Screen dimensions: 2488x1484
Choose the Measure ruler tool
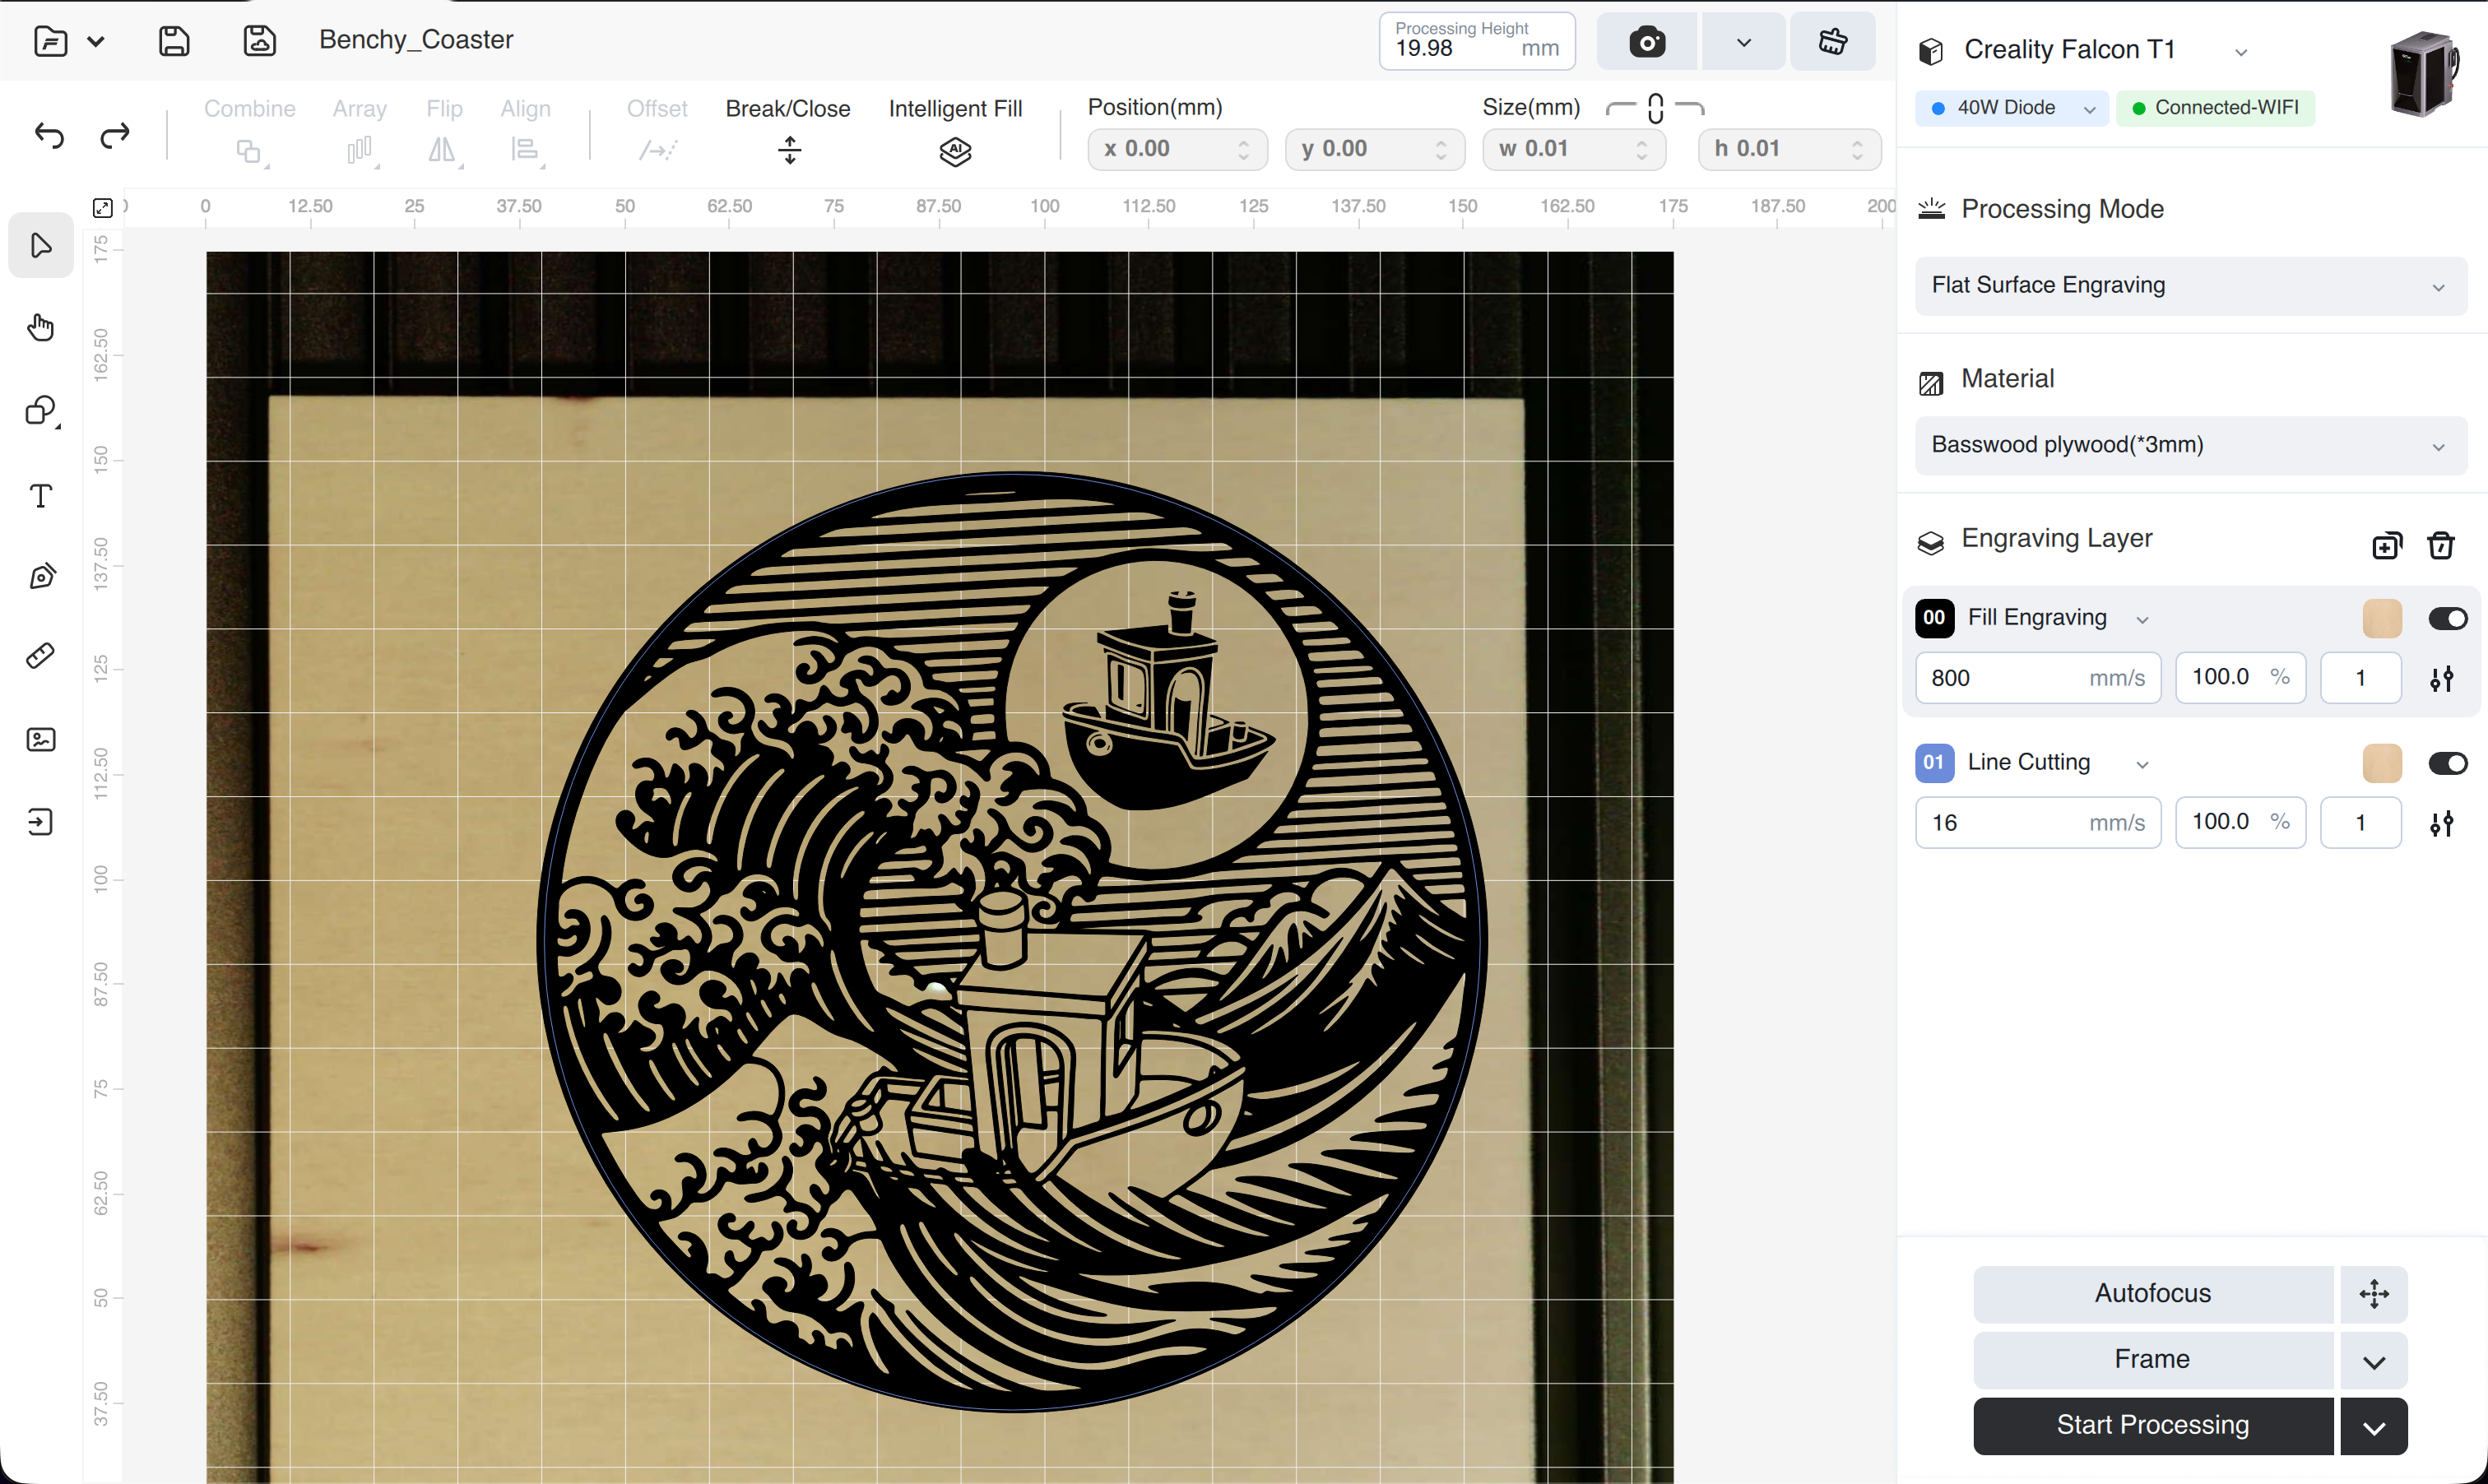tap(41, 656)
